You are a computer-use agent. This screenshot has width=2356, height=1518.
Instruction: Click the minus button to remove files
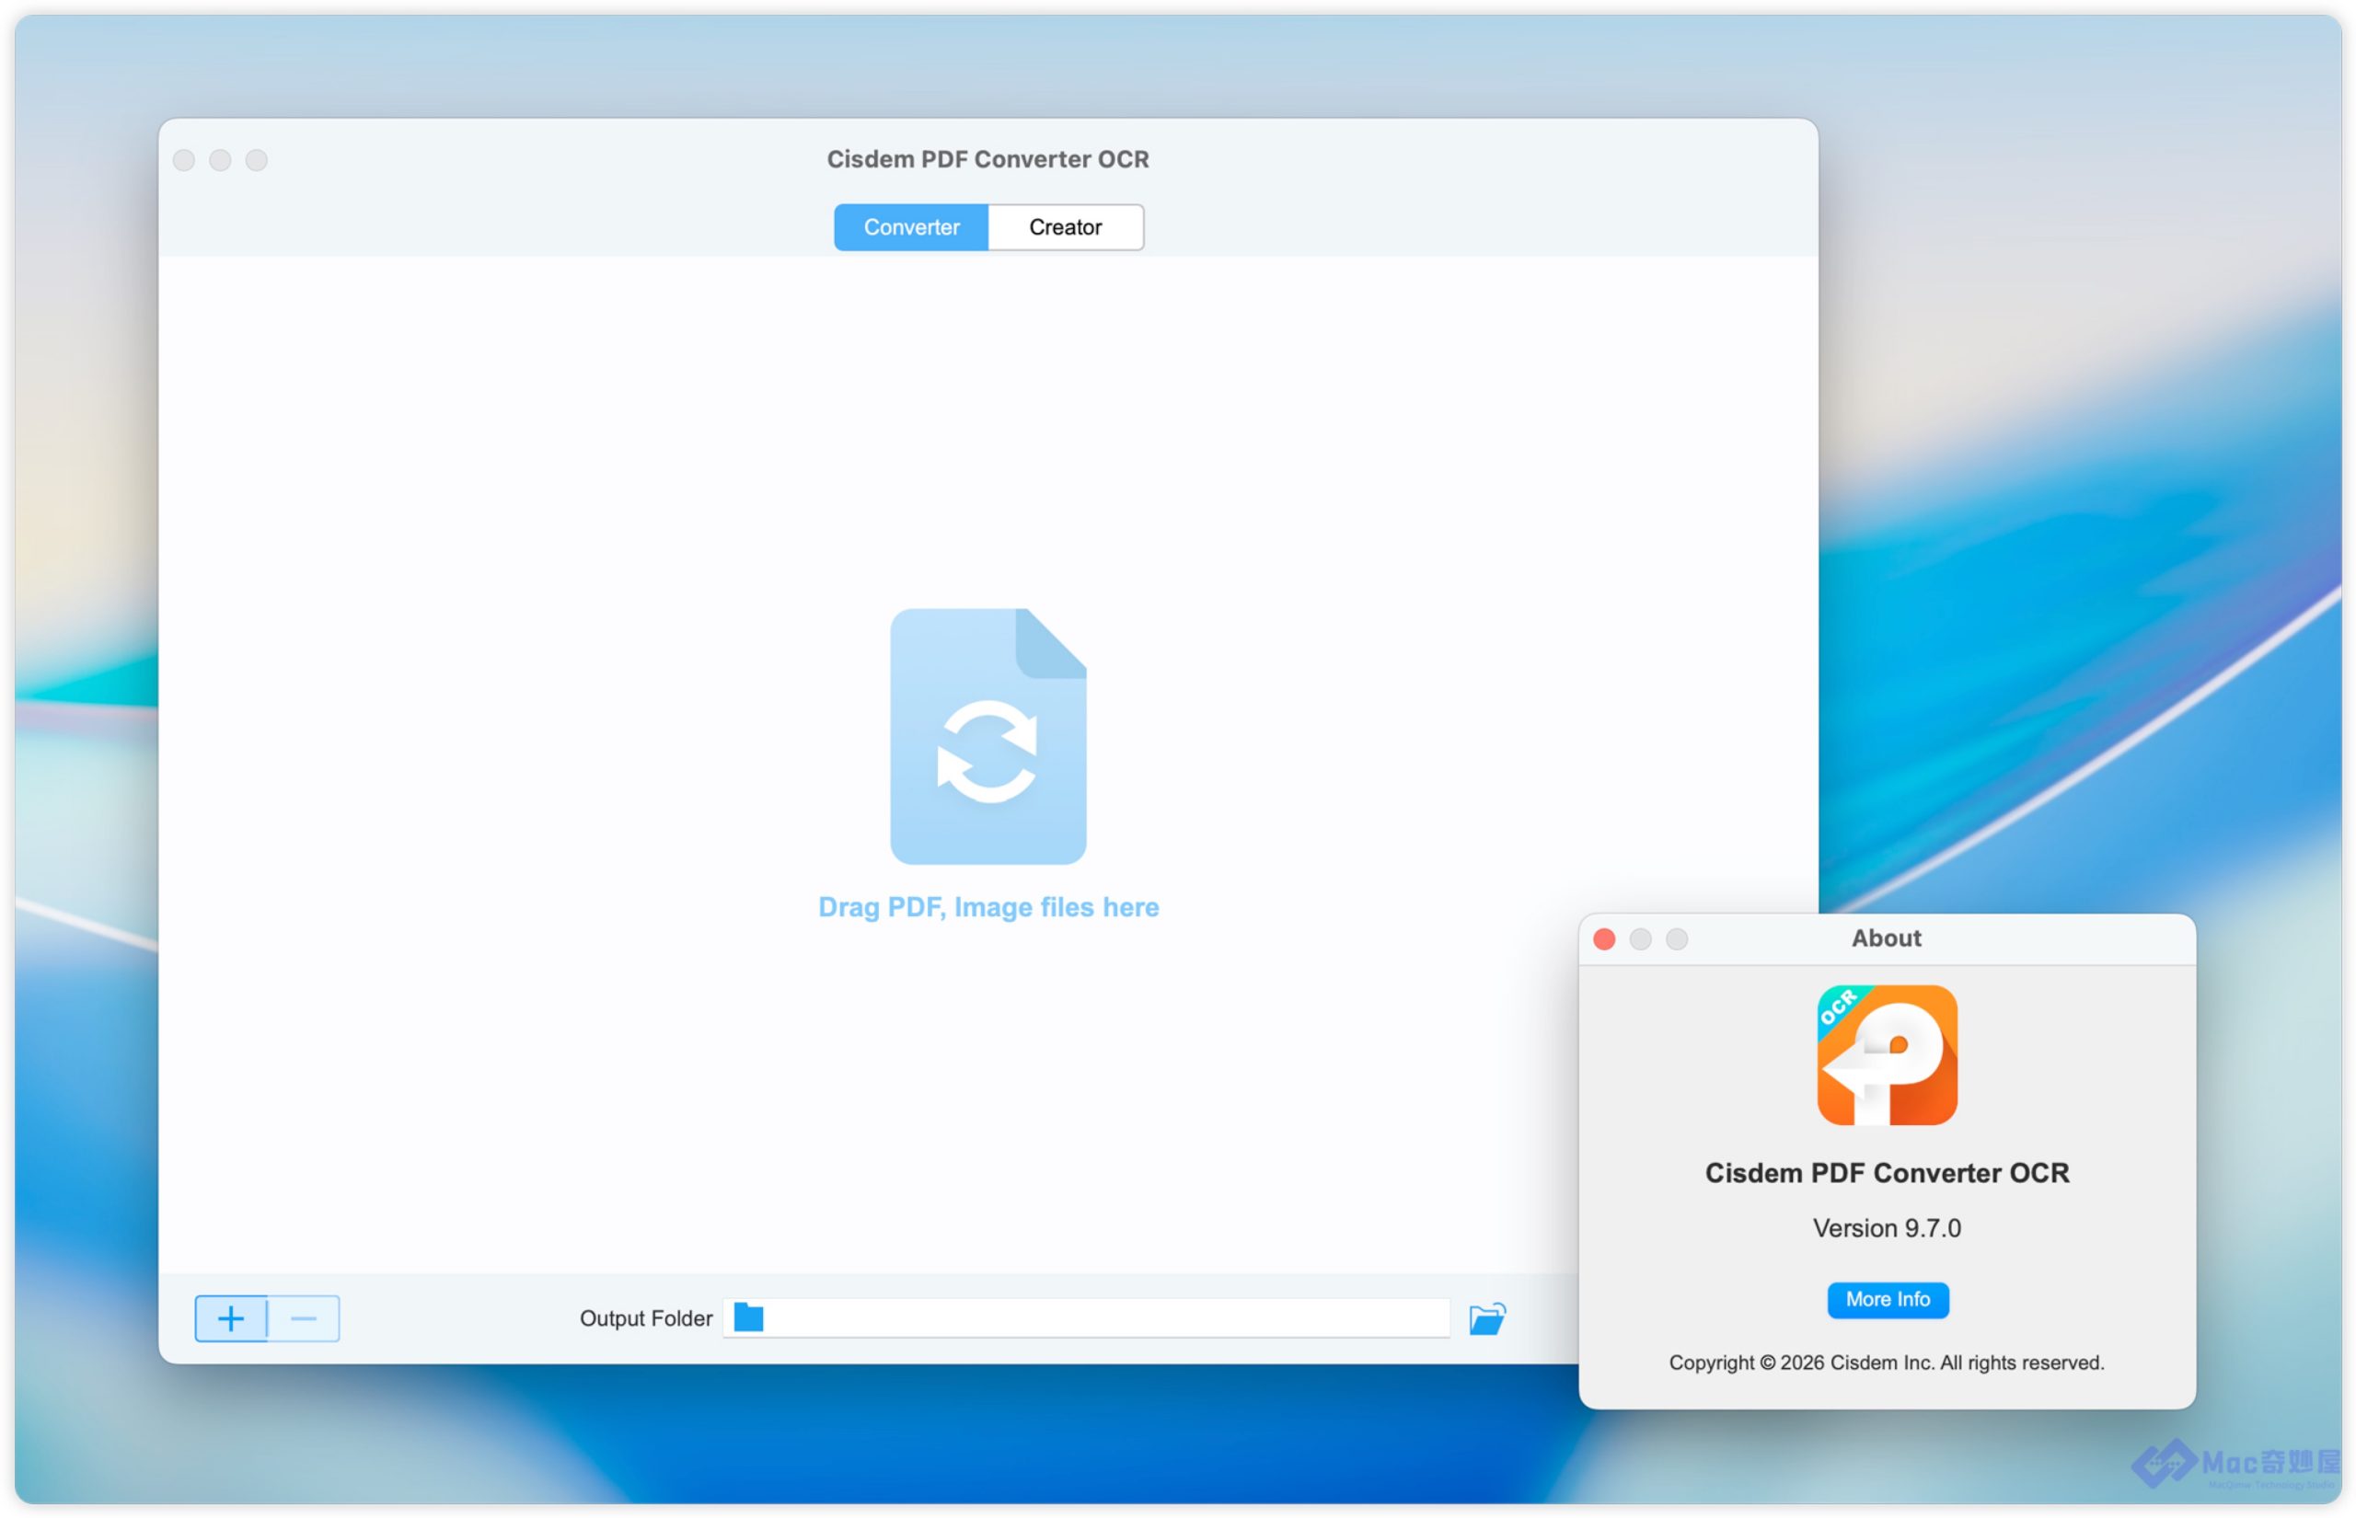pyautogui.click(x=304, y=1317)
